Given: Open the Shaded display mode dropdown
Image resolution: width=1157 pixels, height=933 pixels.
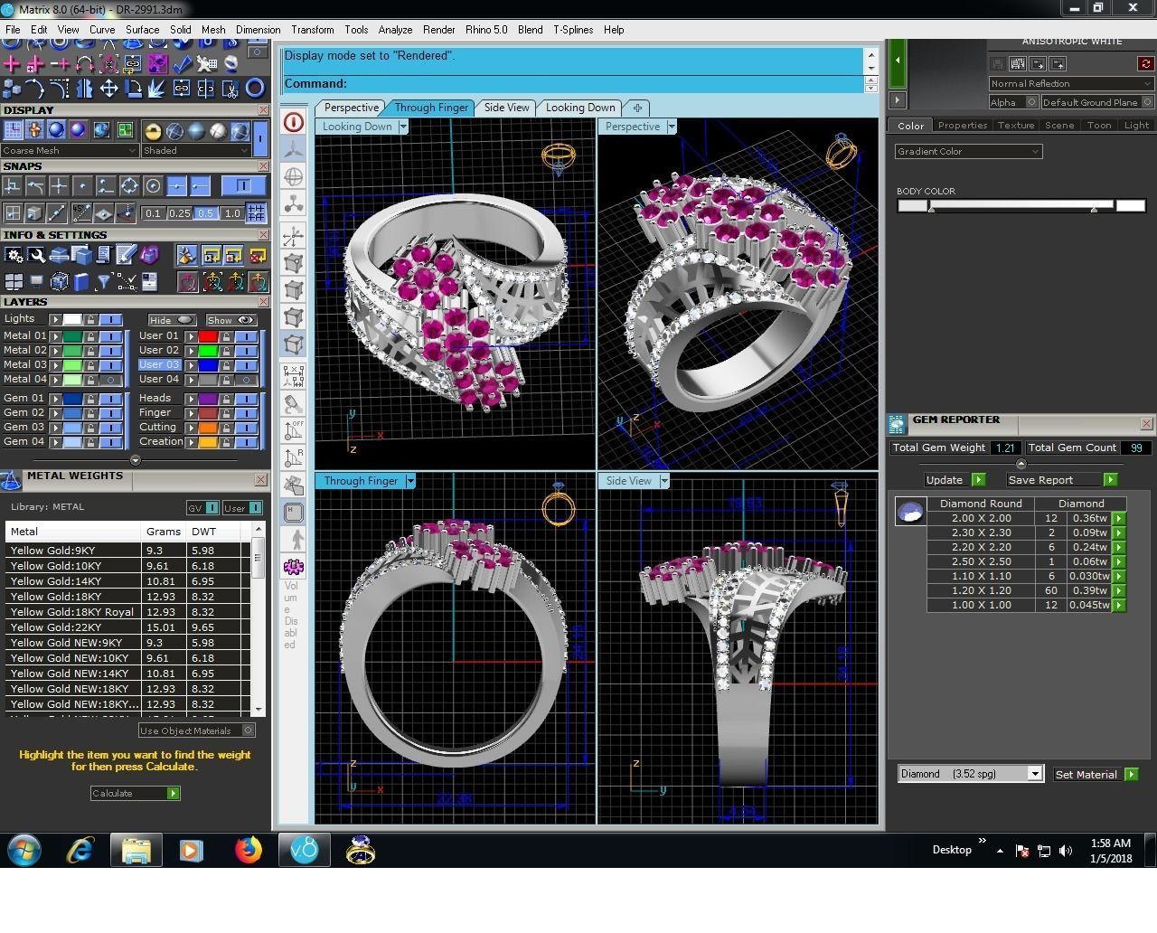Looking at the screenshot, I should pos(195,151).
